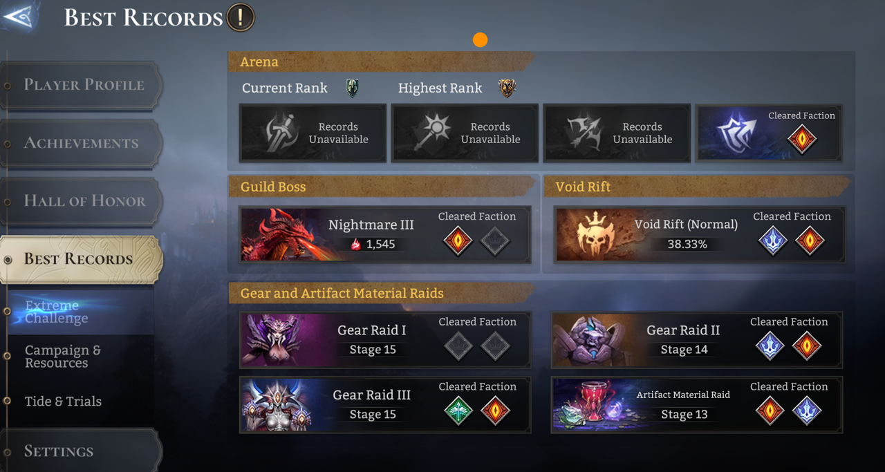Open the Artifact Material Raid record

697,405
